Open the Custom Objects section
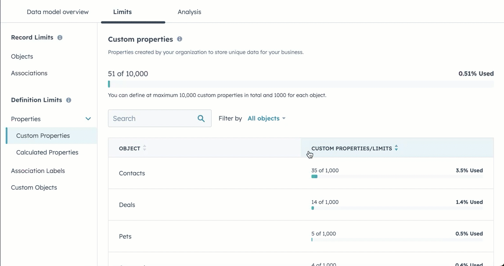504x266 pixels. click(x=34, y=187)
